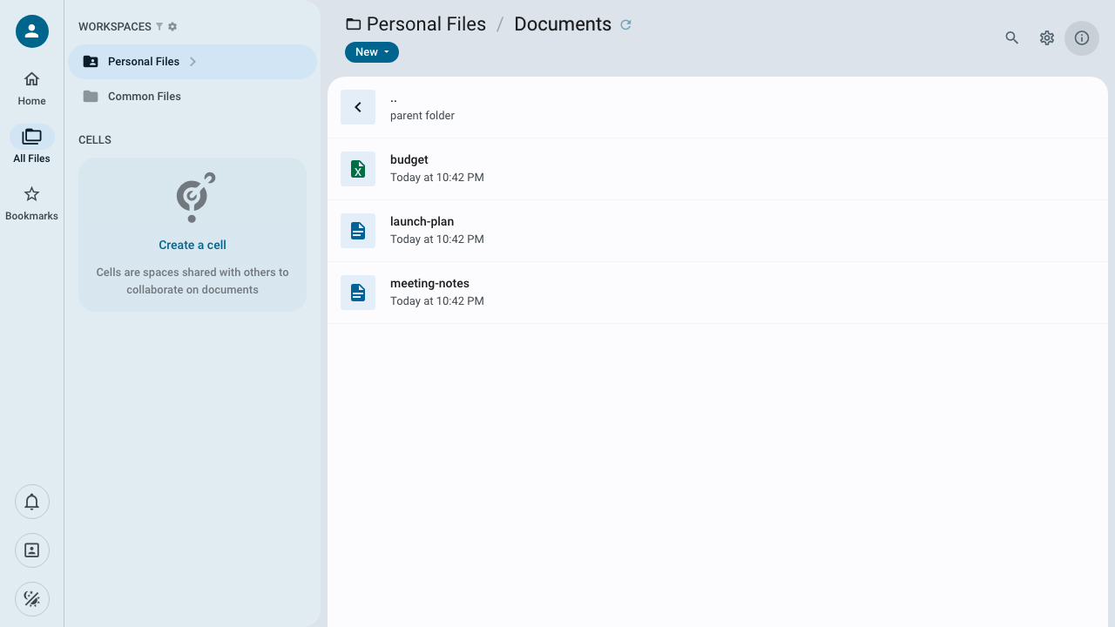Open the address book contact icon
This screenshot has width=1115, height=627.
[x=32, y=550]
